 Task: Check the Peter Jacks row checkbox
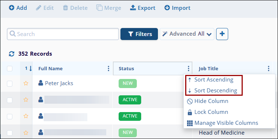pos(9,83)
